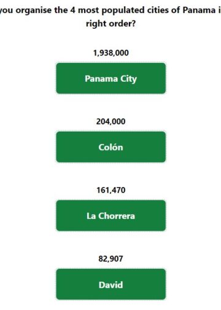Click the "right order?" question text
Image resolution: width=221 pixels, height=310 pixels.
pyautogui.click(x=110, y=24)
